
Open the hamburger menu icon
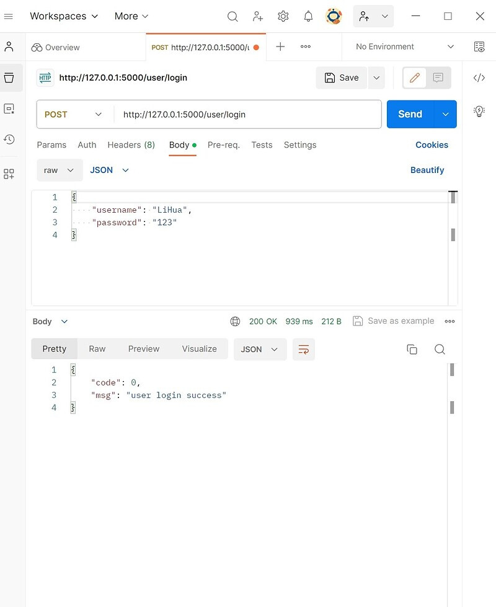(x=9, y=16)
